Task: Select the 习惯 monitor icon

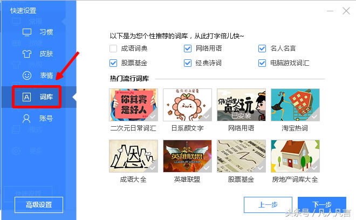Action: pyautogui.click(x=27, y=32)
